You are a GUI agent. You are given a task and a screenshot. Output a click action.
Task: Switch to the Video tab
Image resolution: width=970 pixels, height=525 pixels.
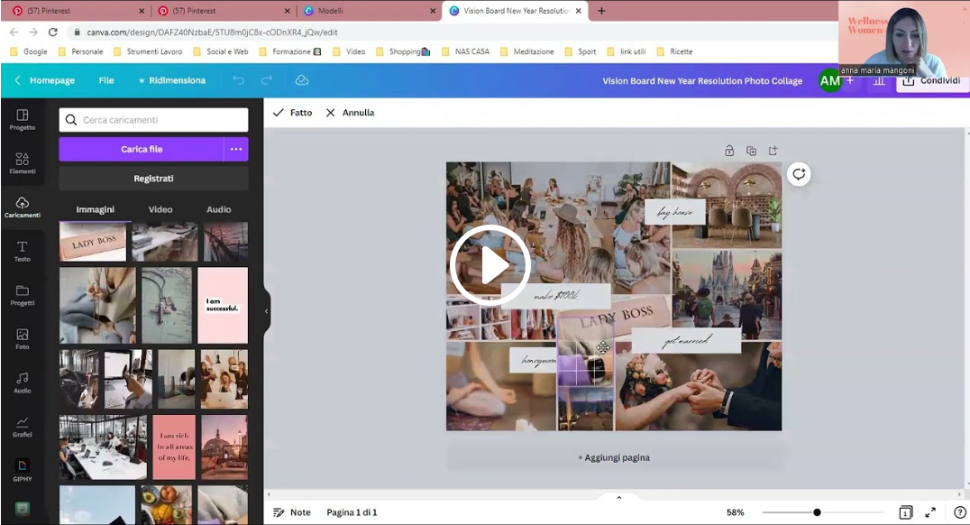[x=160, y=209]
